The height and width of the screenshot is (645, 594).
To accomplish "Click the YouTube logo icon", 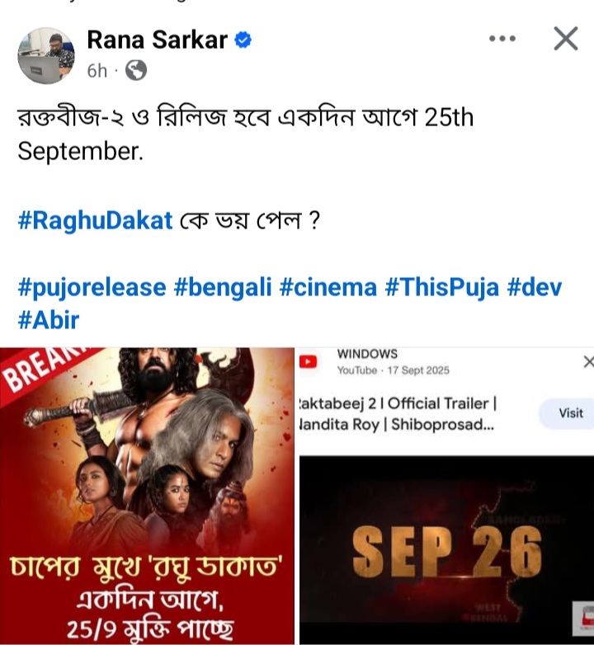I will click(308, 362).
